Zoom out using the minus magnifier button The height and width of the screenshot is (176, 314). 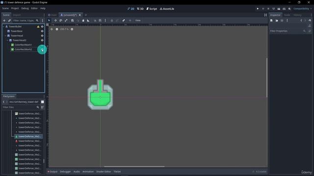coord(57,29)
